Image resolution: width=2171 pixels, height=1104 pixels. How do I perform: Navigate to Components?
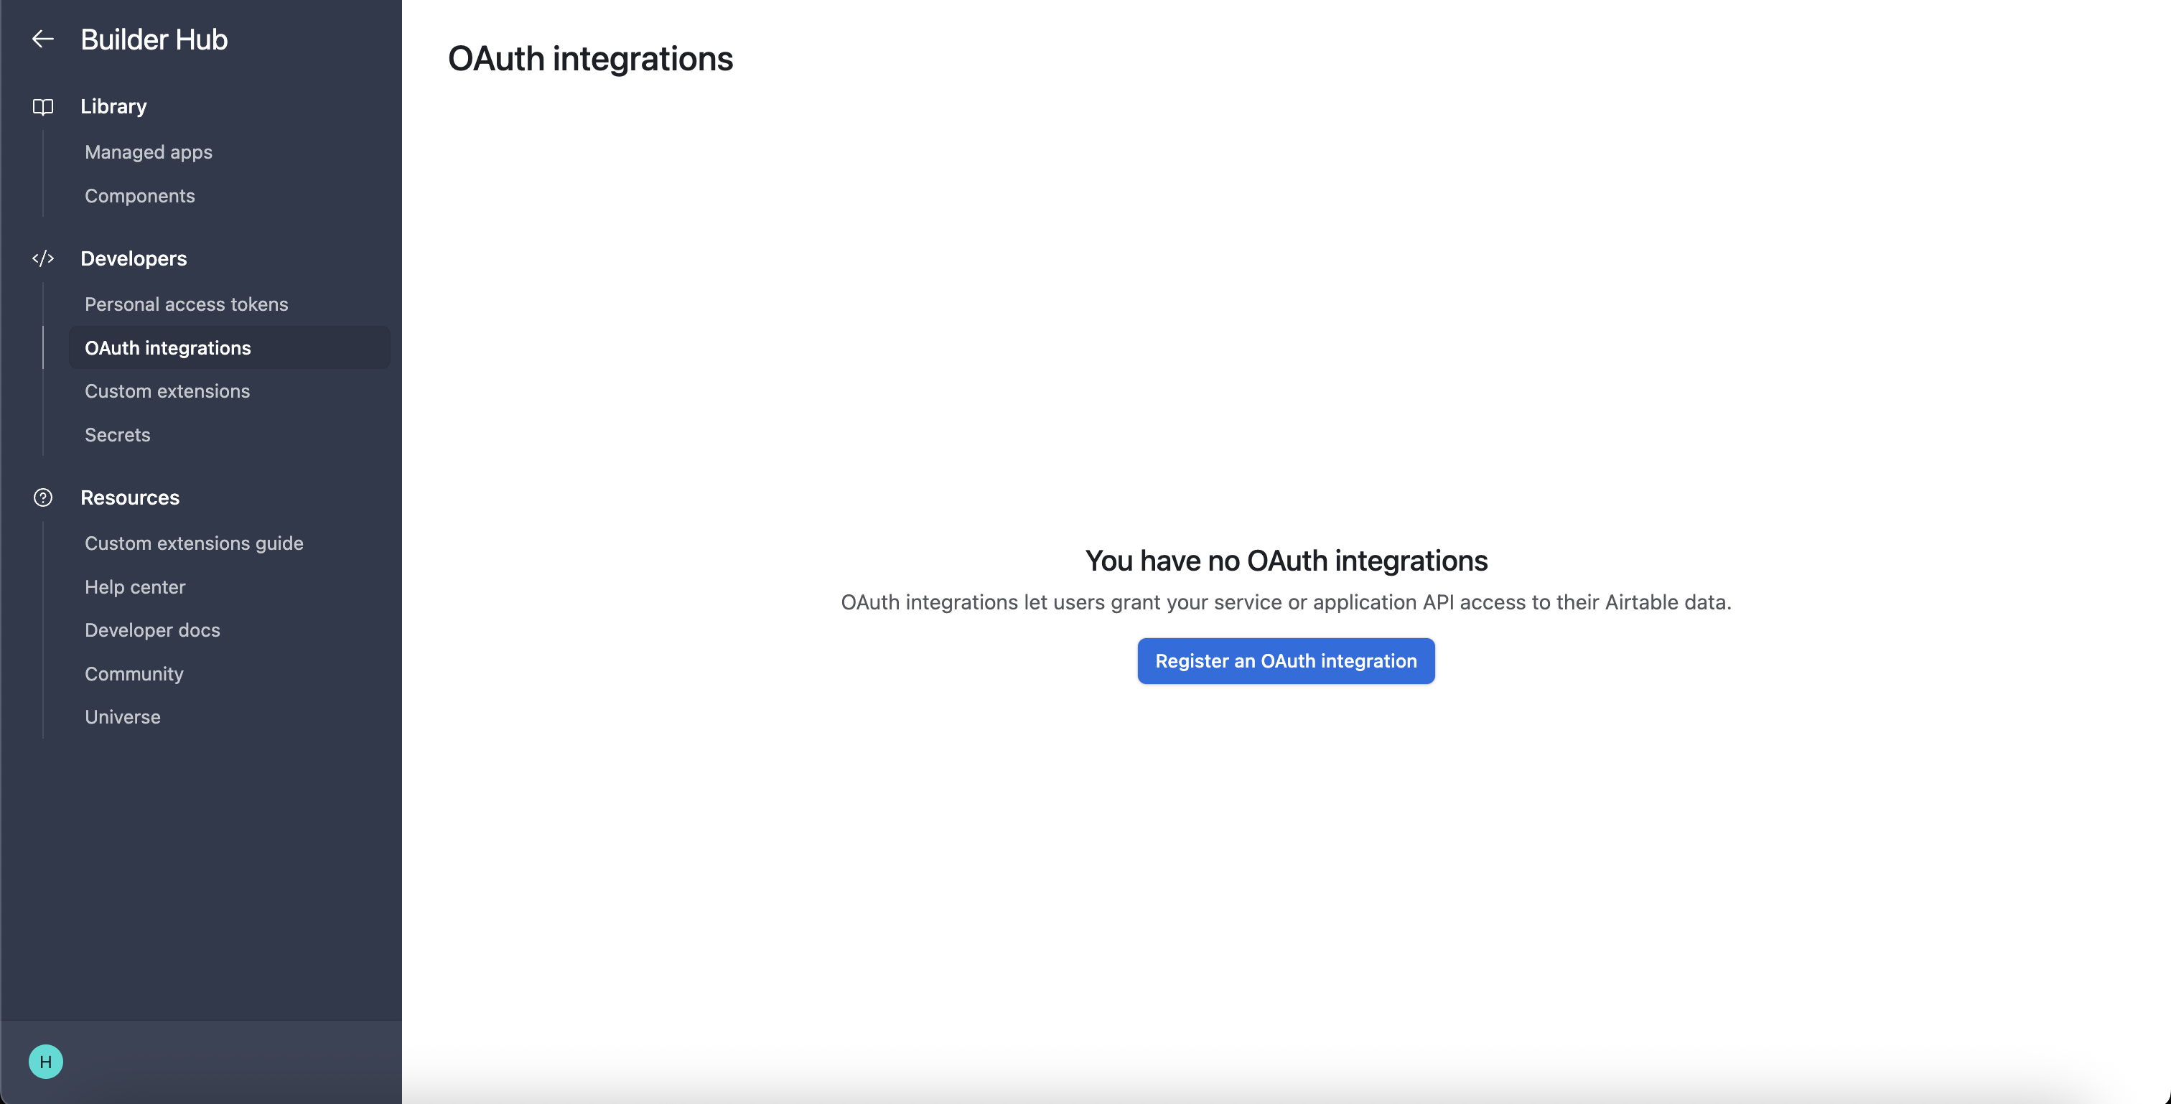click(139, 195)
